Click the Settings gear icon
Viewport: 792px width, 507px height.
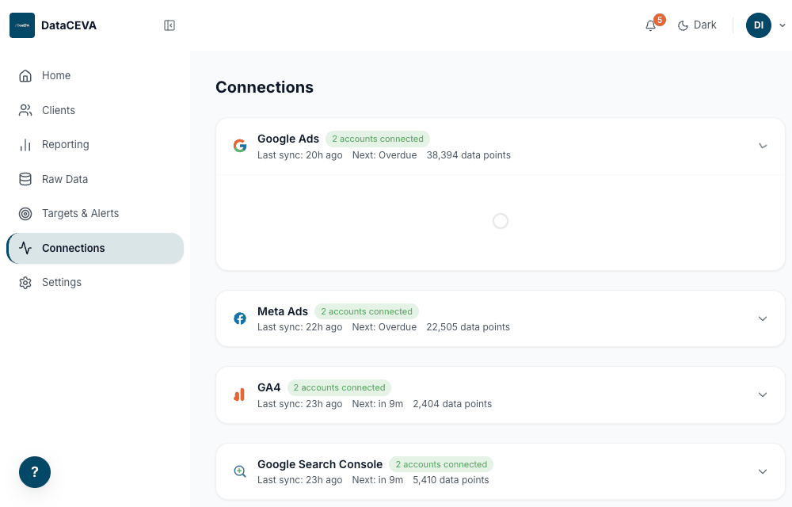[x=25, y=283]
